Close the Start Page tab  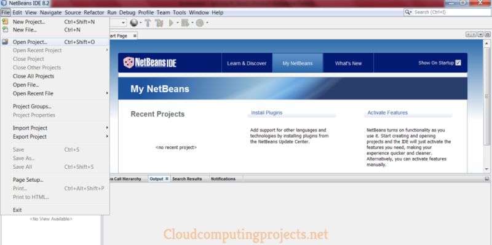pos(135,36)
